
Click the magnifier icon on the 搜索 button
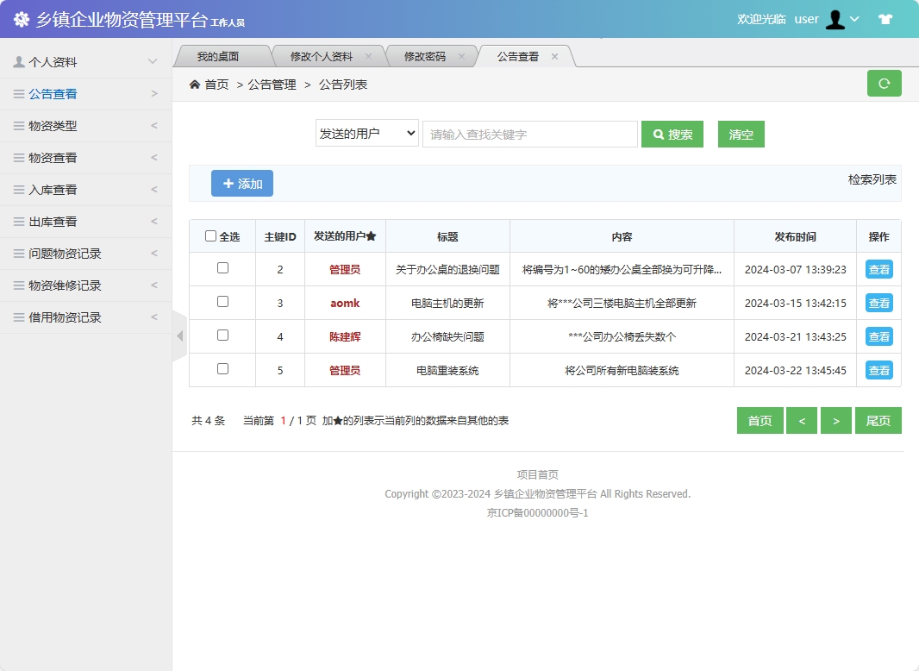(659, 134)
